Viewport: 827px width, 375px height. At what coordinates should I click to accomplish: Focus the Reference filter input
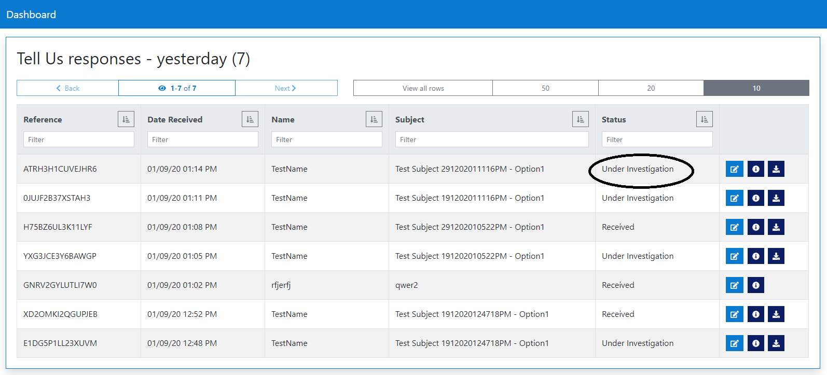click(78, 140)
